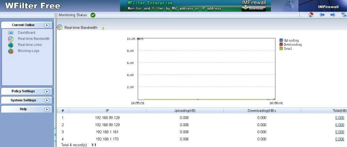347x147 pixels.
Task: Click the red Downloading legend swatch
Action: pyautogui.click(x=281, y=44)
